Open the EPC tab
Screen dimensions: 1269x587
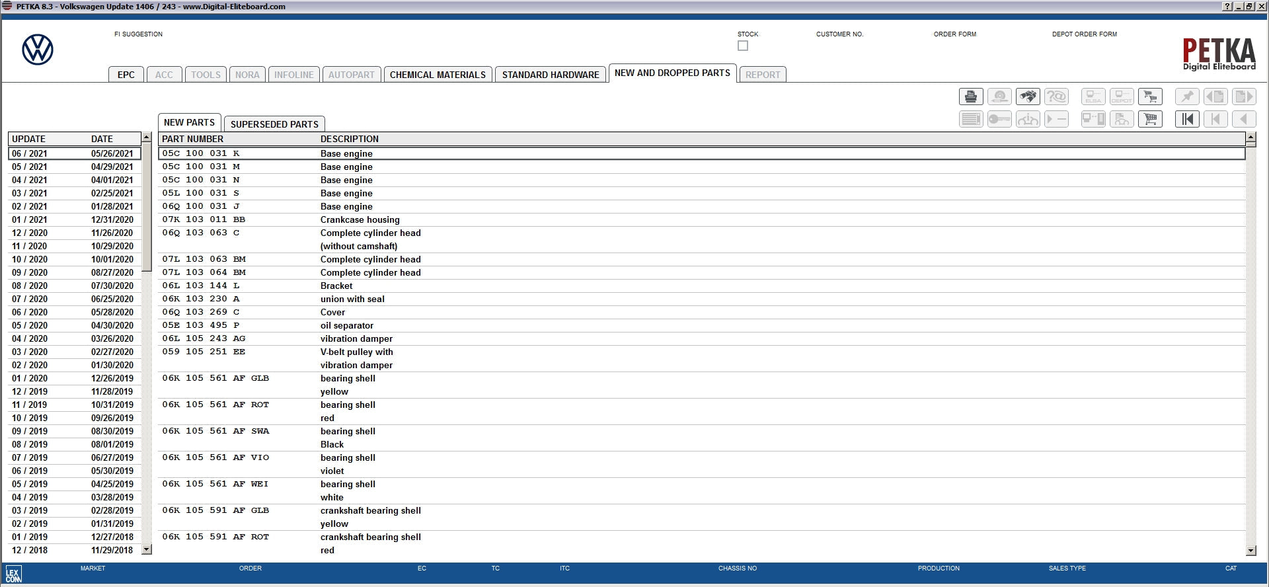pyautogui.click(x=126, y=75)
